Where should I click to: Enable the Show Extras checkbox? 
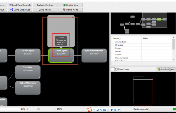(116, 69)
